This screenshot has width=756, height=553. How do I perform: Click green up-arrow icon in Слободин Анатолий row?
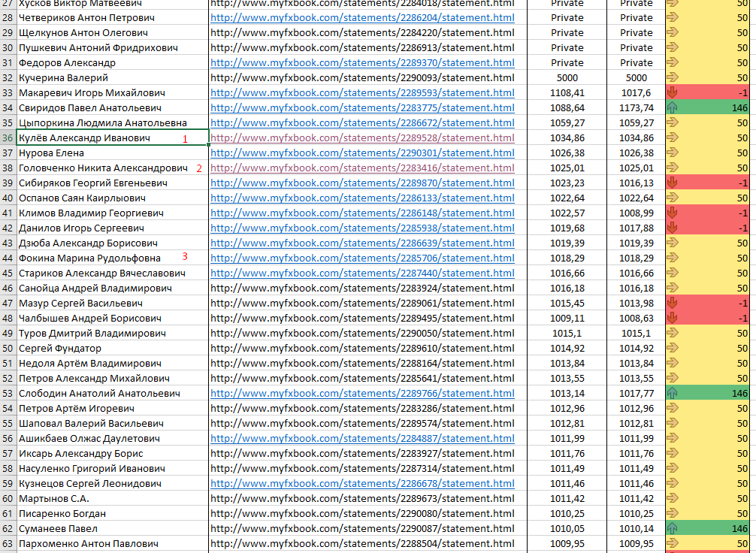672,393
